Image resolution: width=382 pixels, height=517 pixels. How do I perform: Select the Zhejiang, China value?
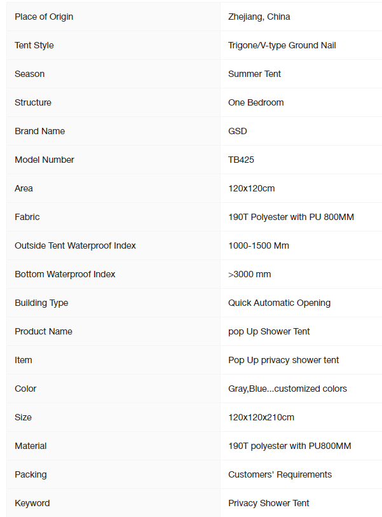pos(259,17)
